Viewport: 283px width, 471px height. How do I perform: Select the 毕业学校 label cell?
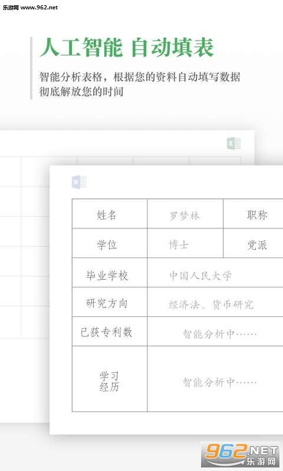[x=110, y=273]
